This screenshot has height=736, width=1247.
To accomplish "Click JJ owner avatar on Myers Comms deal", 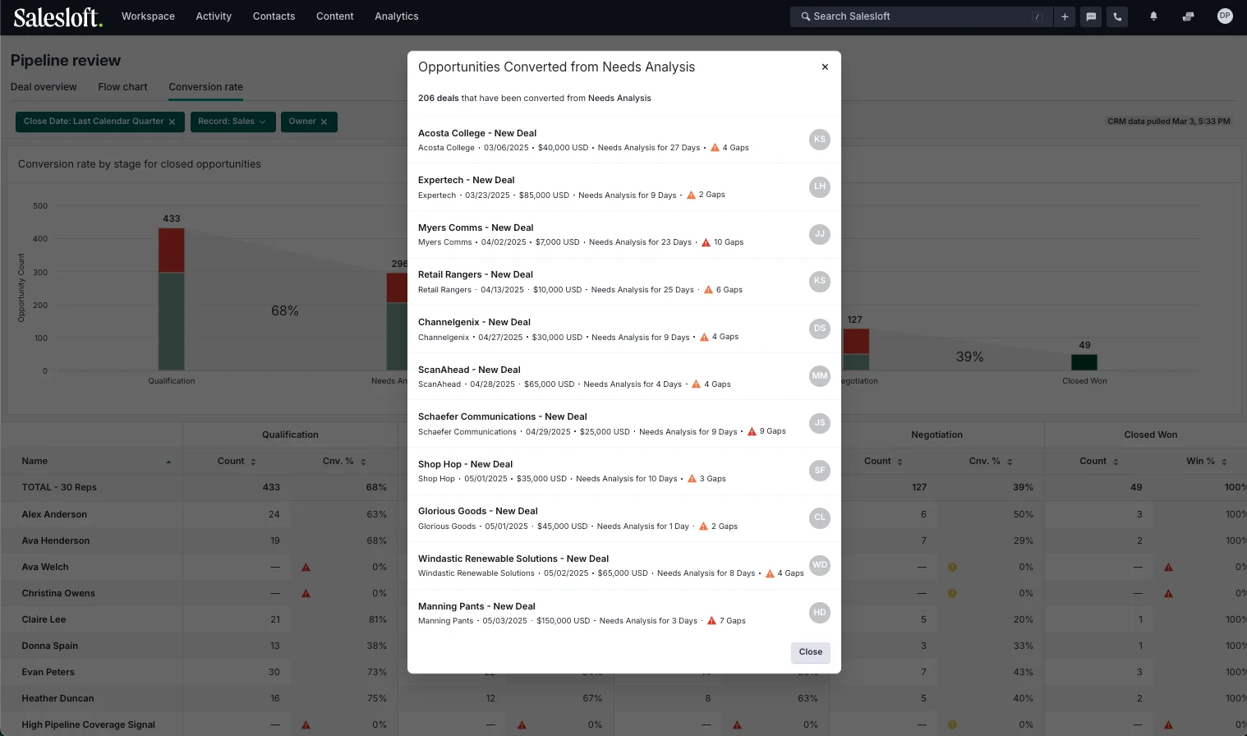I will pos(820,234).
